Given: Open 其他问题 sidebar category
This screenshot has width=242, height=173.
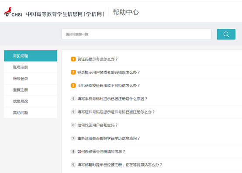Looking at the screenshot, I should [x=31, y=113].
